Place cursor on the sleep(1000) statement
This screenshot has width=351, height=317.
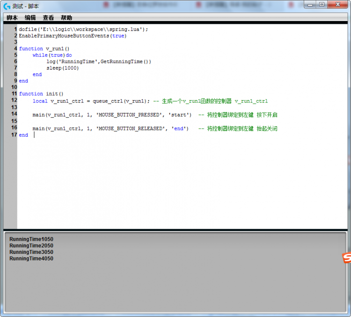click(x=63, y=68)
